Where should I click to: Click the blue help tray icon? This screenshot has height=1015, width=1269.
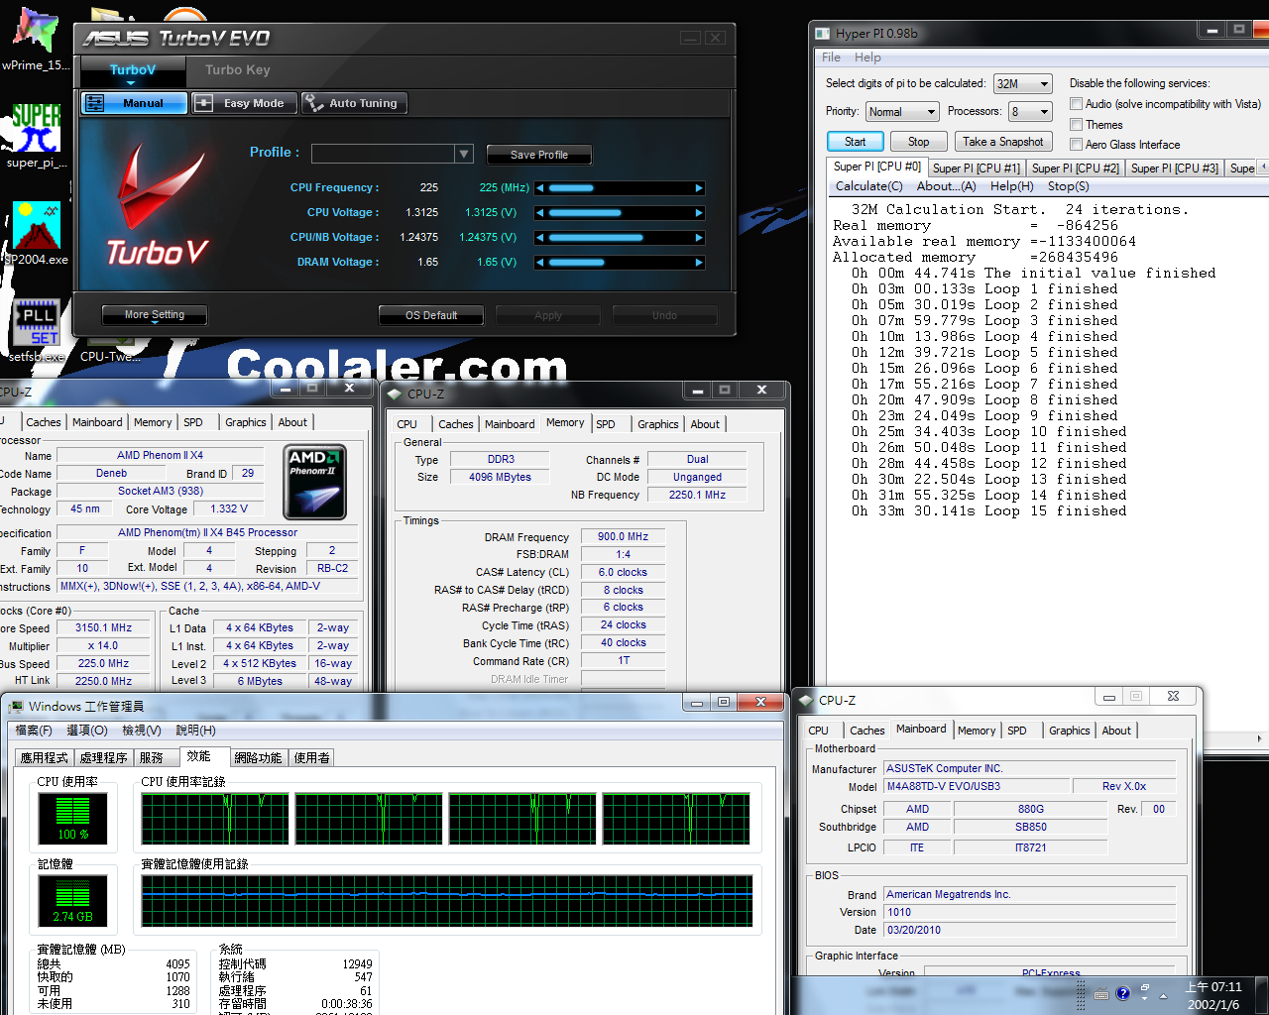[x=1123, y=993]
